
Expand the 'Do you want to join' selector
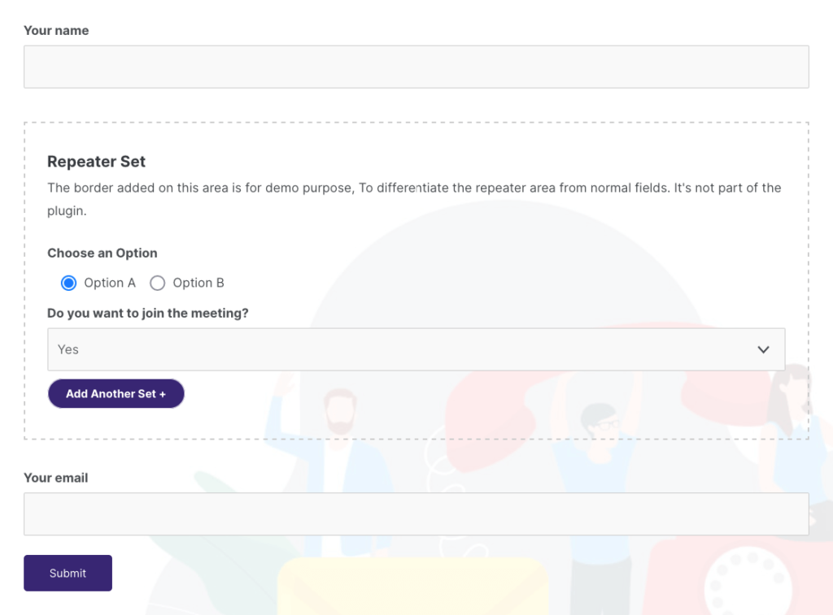416,349
